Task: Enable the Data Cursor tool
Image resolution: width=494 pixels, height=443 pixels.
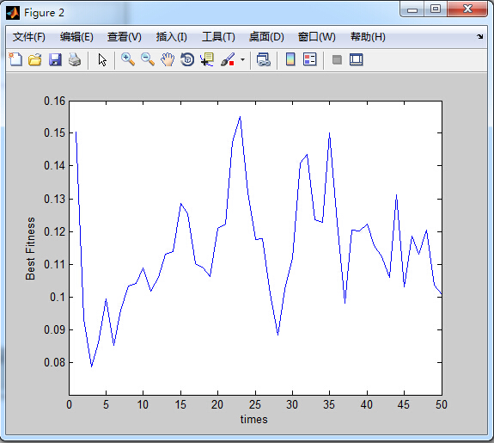Action: [207, 59]
